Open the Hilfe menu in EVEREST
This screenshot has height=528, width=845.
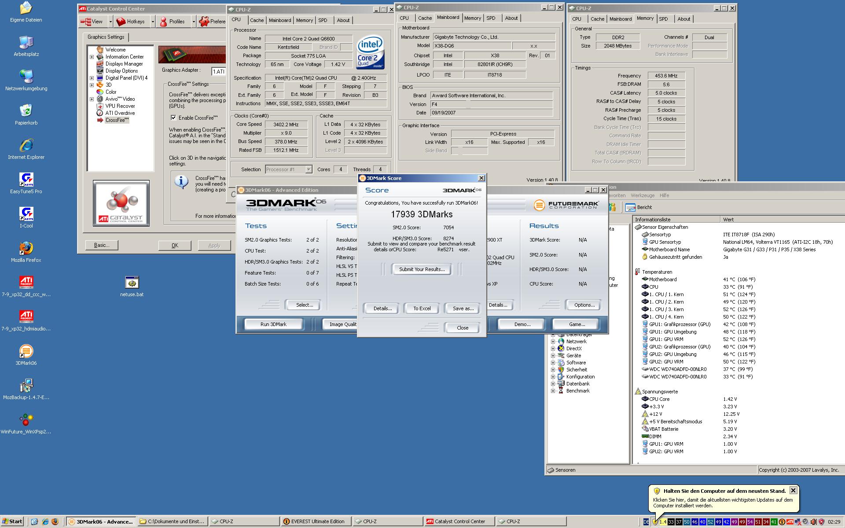(x=664, y=195)
